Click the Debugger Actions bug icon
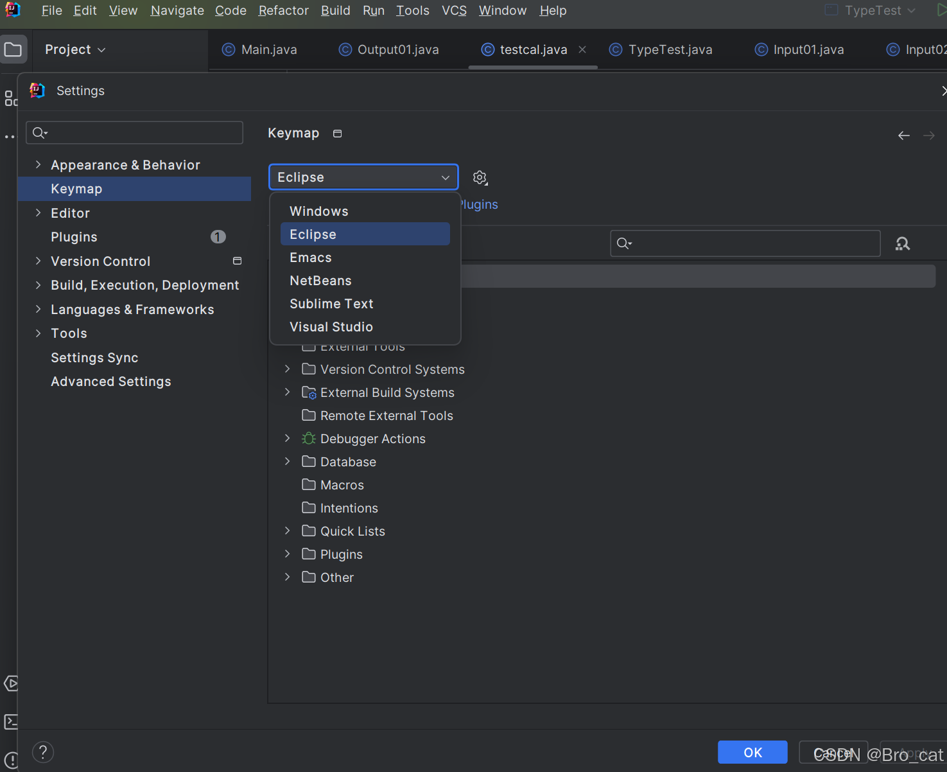Screen dimensions: 947x772 pos(309,439)
